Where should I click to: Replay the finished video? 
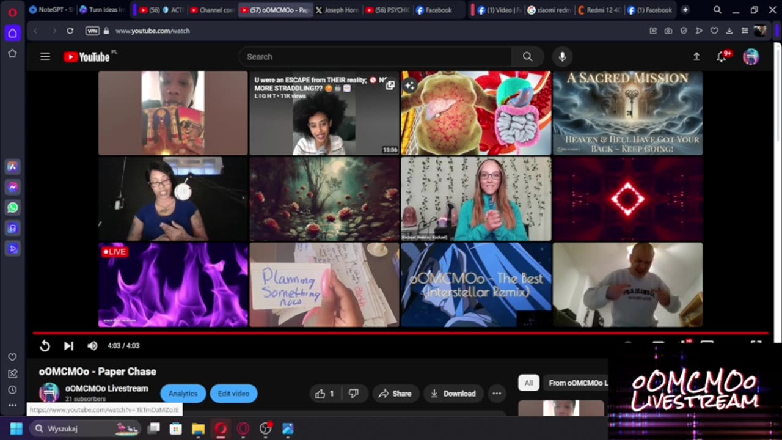[x=45, y=346]
